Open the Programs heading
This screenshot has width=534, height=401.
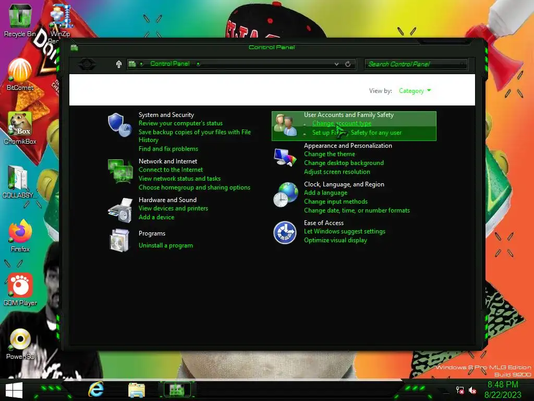pyautogui.click(x=152, y=233)
